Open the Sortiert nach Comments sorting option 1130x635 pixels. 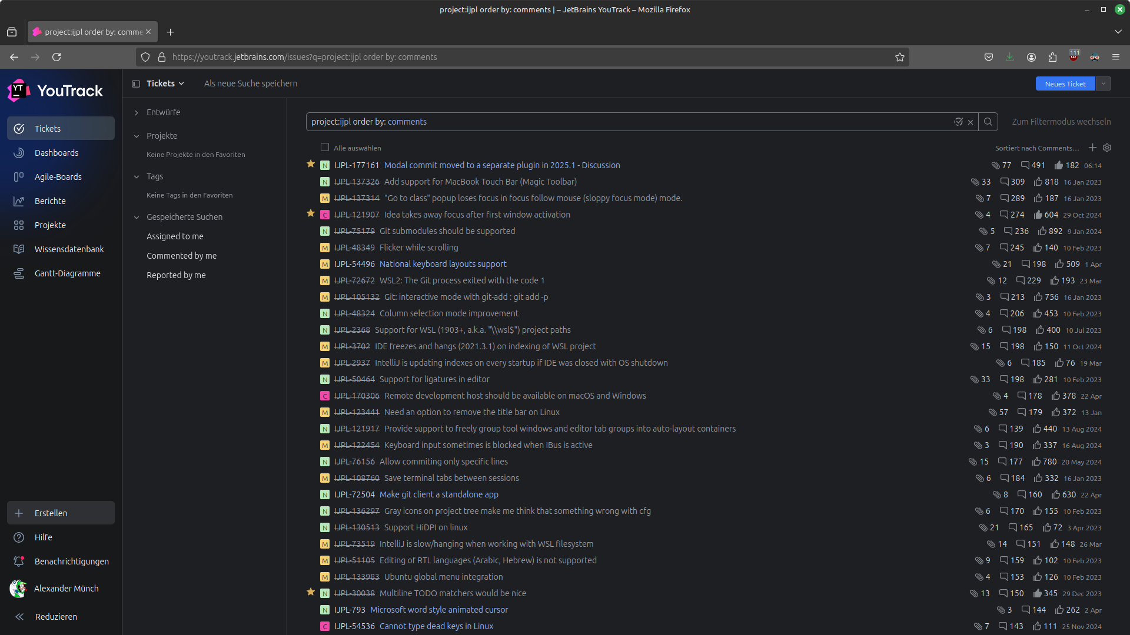pyautogui.click(x=1037, y=148)
